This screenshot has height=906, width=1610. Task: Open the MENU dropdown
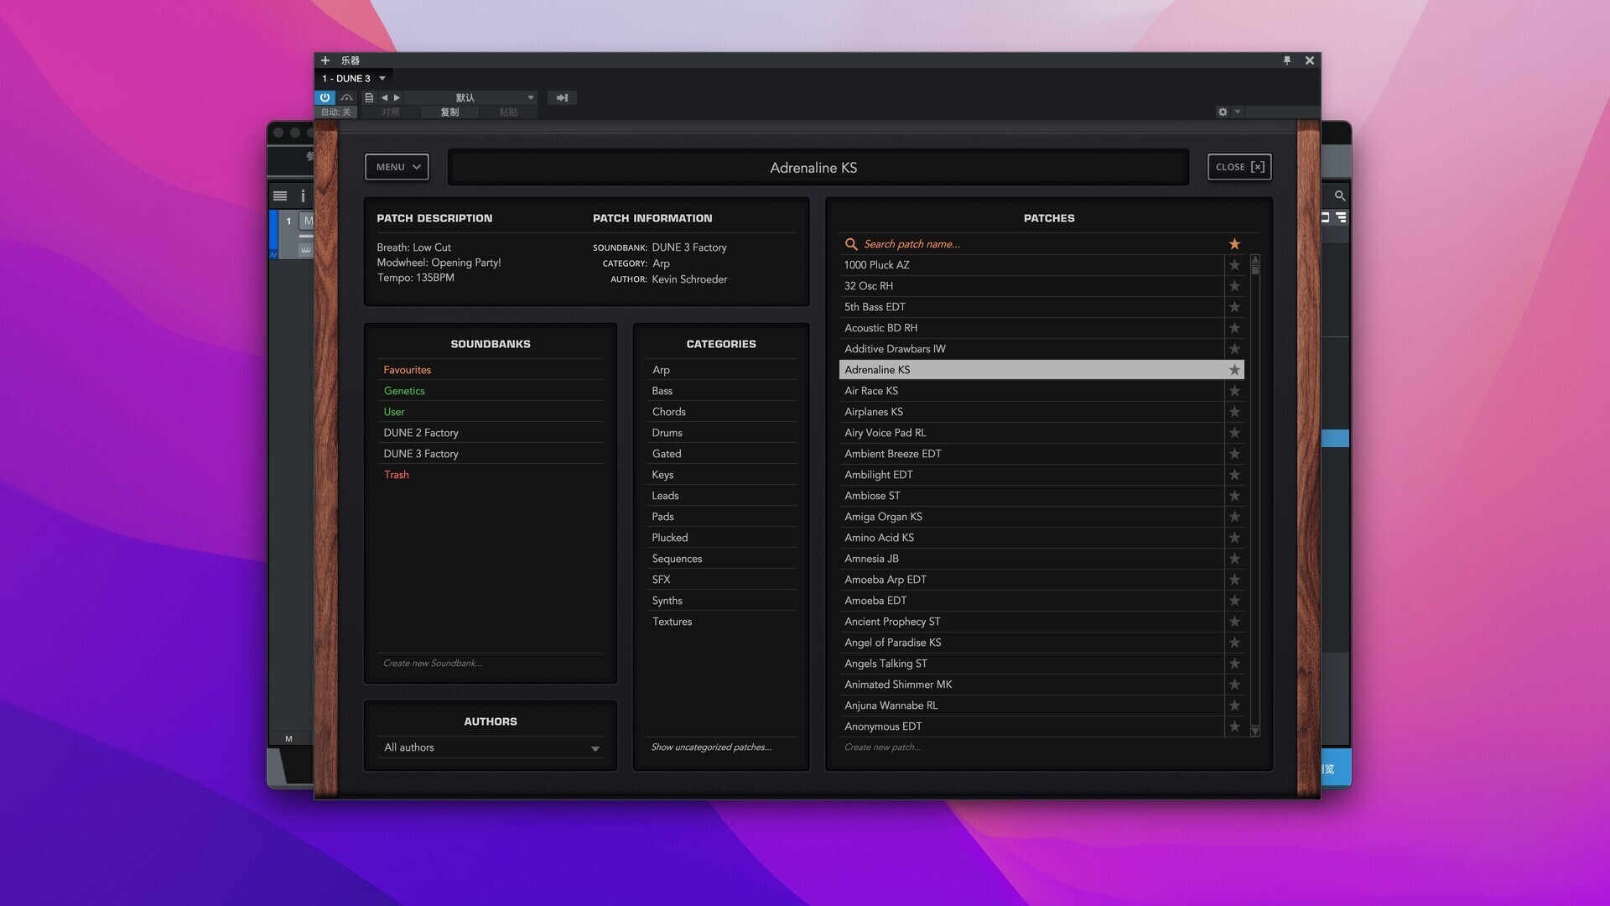pyautogui.click(x=397, y=167)
